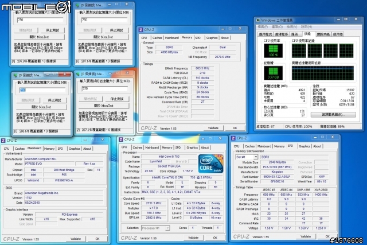Switch to the SPD tab in the CPU-Z Memory window
Screen dimensions: 367x245
(x=198, y=38)
